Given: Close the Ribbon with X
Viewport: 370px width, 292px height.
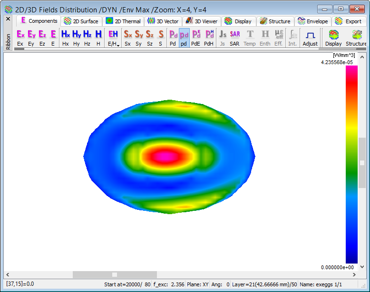Looking at the screenshot, I should tap(8, 19).
